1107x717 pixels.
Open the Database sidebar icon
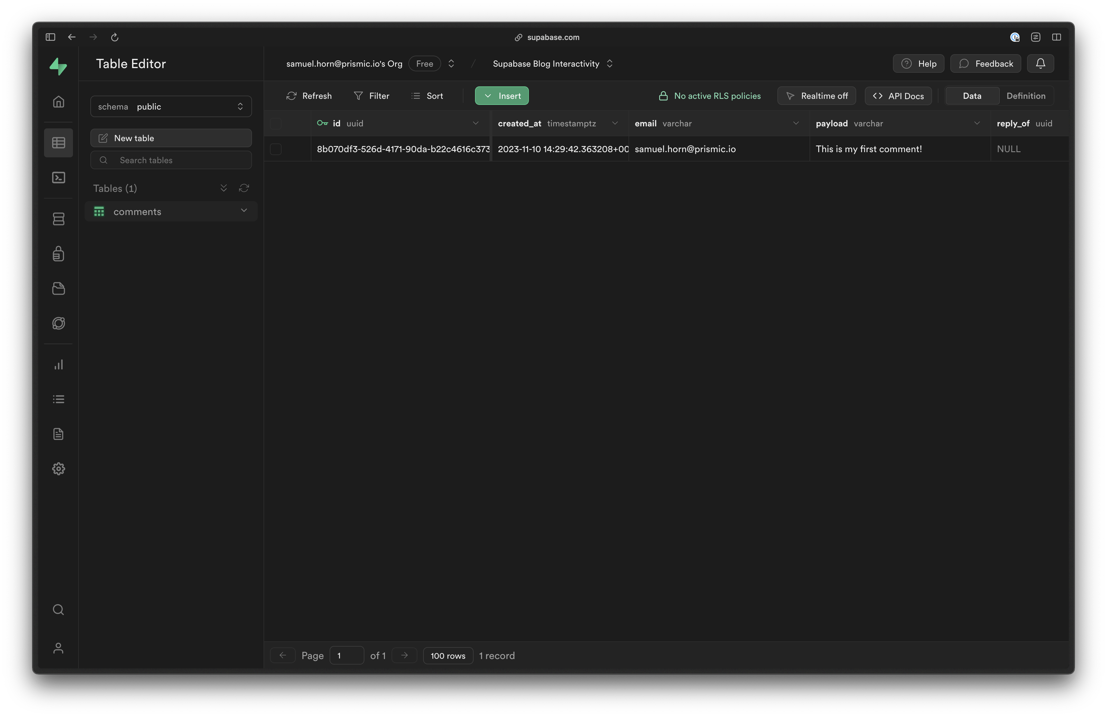pos(58,219)
